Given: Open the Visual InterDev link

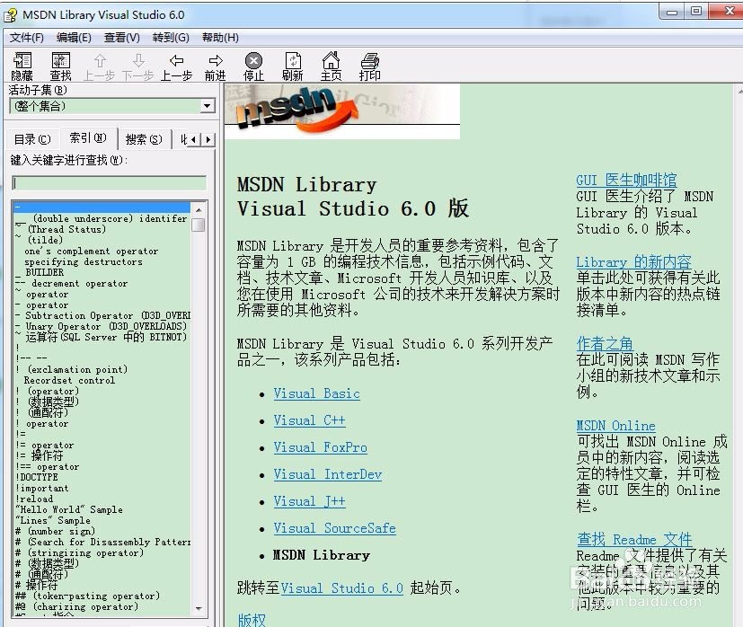Looking at the screenshot, I should click(x=327, y=475).
